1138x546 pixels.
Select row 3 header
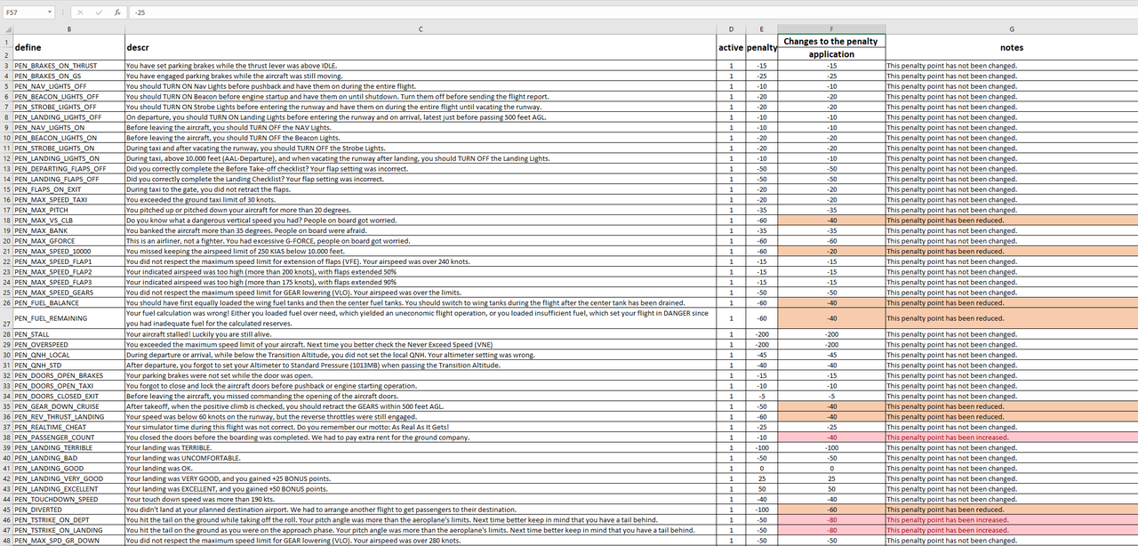pos(6,66)
